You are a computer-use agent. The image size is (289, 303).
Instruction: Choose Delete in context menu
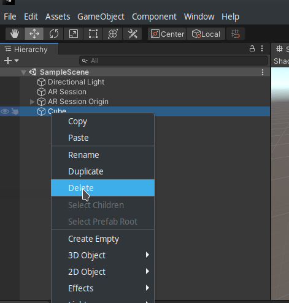[x=102, y=188]
